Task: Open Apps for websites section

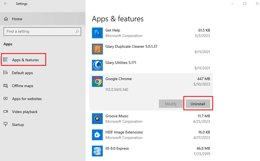Action: point(42,99)
